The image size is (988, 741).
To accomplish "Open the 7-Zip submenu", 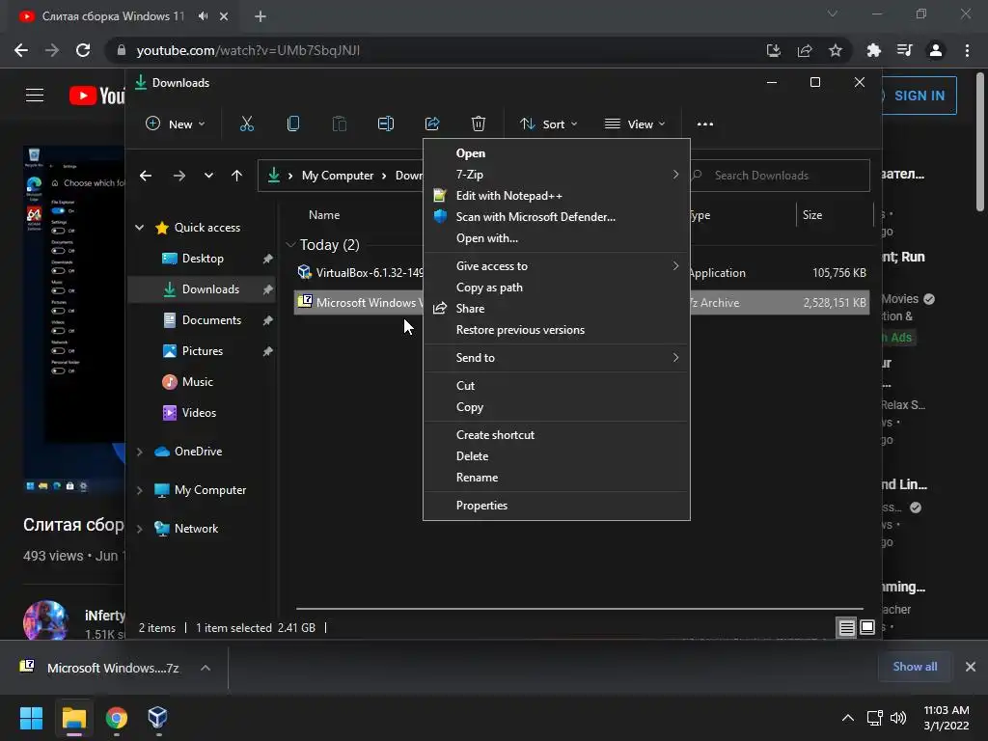I will (x=557, y=175).
